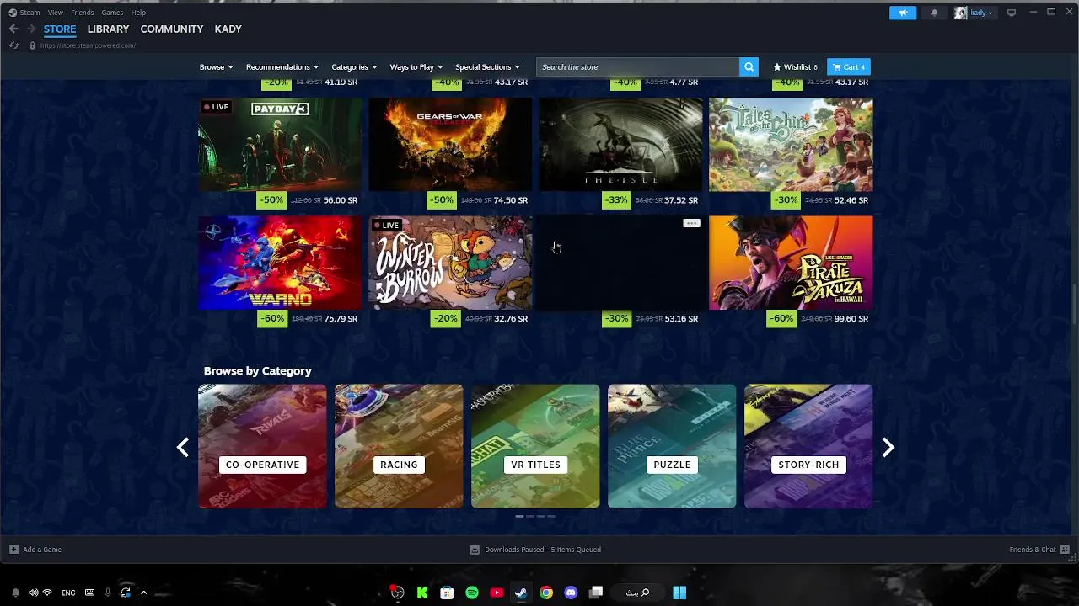Open the WARNO game tile

tap(280, 263)
